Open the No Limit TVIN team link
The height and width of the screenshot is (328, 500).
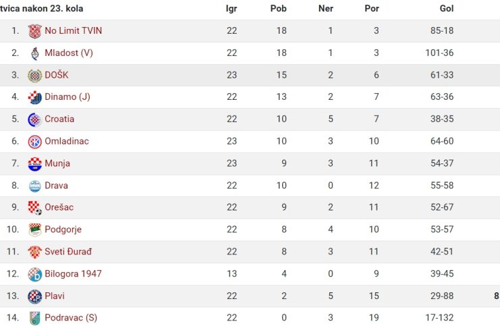point(74,30)
